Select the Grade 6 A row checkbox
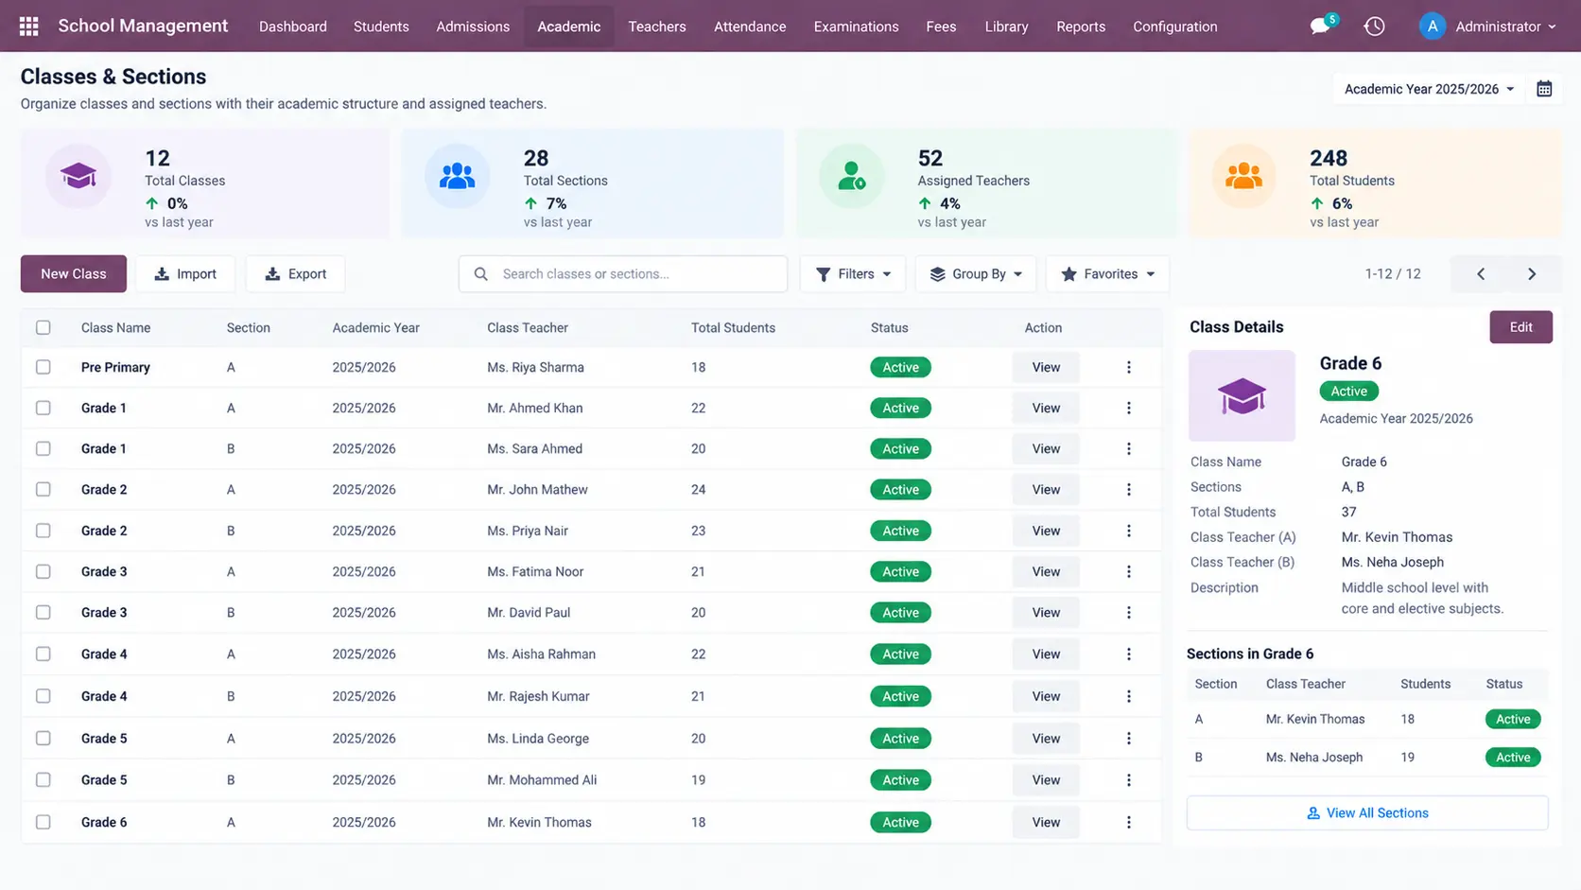The image size is (1581, 890). click(x=43, y=823)
